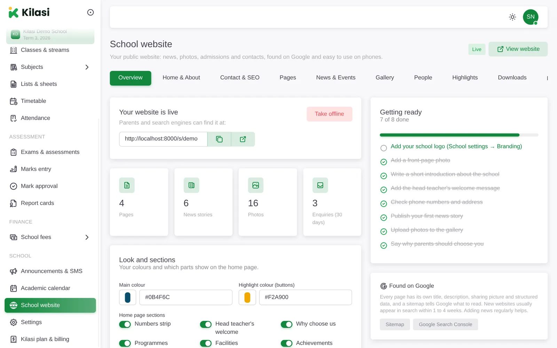Open the Highlight colour swatch picker
This screenshot has height=348, width=557.
(247, 298)
